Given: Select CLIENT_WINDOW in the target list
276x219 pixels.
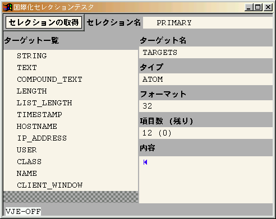Looking at the screenshot, I should [71, 185].
